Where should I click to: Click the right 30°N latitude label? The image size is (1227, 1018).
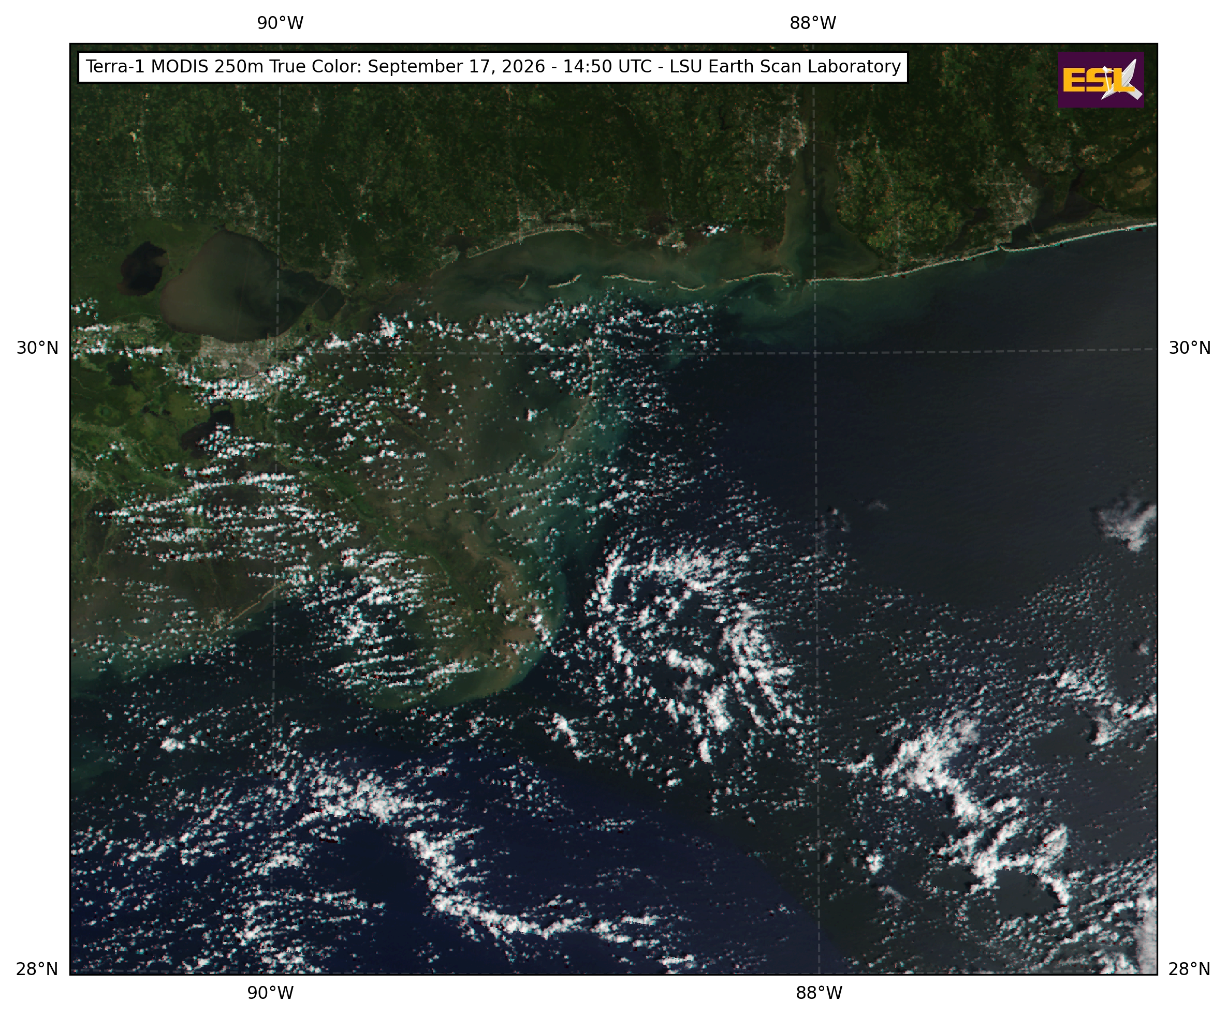click(x=1190, y=349)
